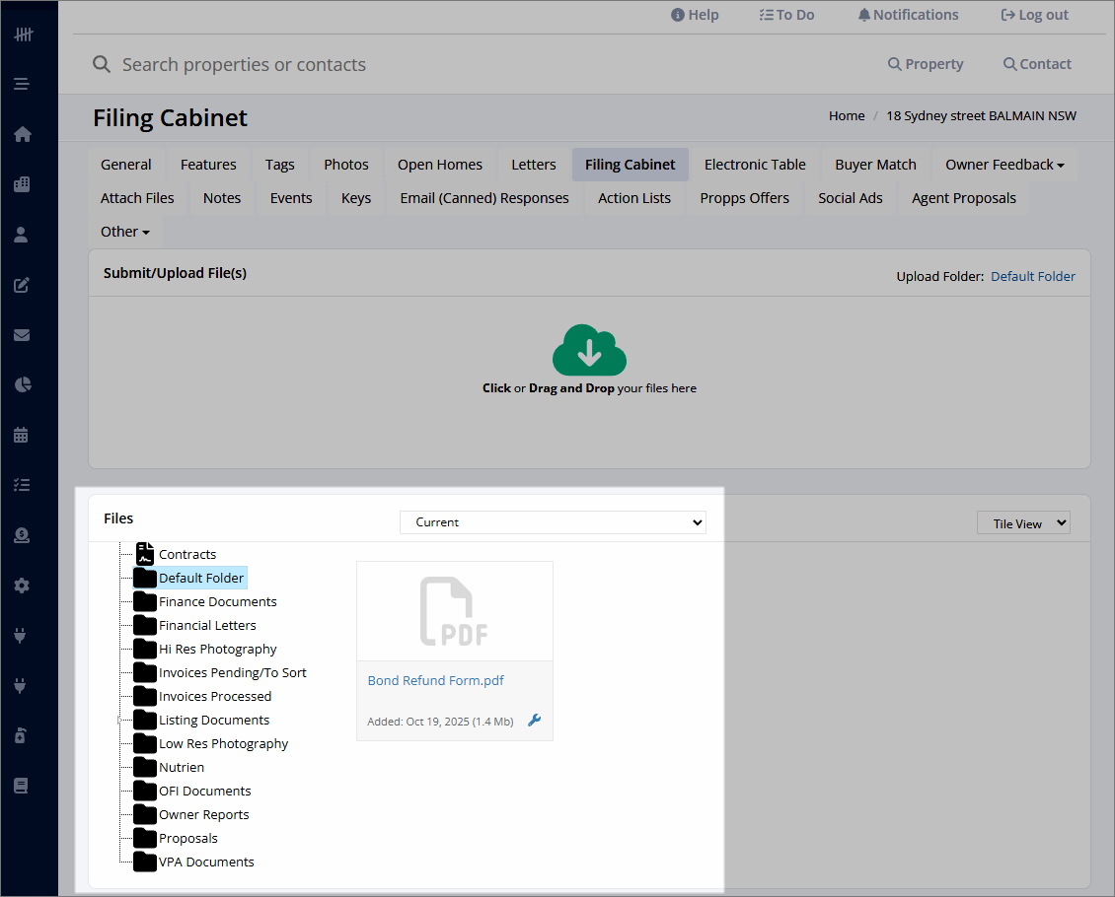The width and height of the screenshot is (1115, 897).
Task: Open the task list icon in sidebar
Action: [x=22, y=485]
